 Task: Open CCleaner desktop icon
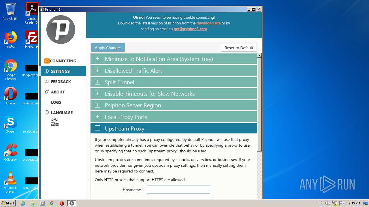point(10,152)
